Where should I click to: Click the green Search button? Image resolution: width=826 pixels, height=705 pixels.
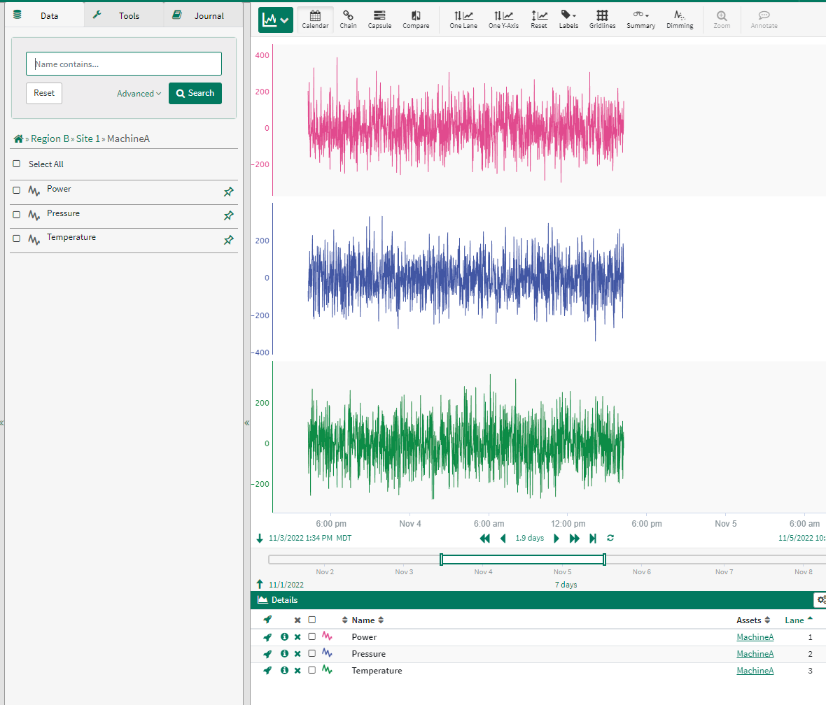(195, 94)
